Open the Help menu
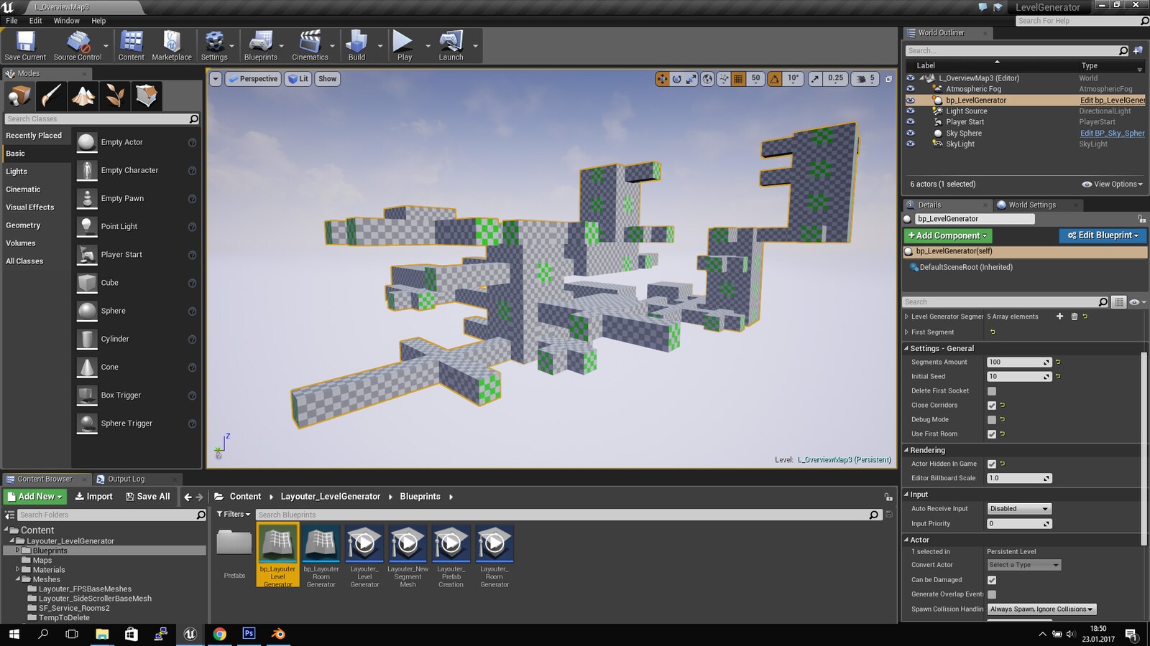This screenshot has height=646, width=1150. tap(98, 21)
